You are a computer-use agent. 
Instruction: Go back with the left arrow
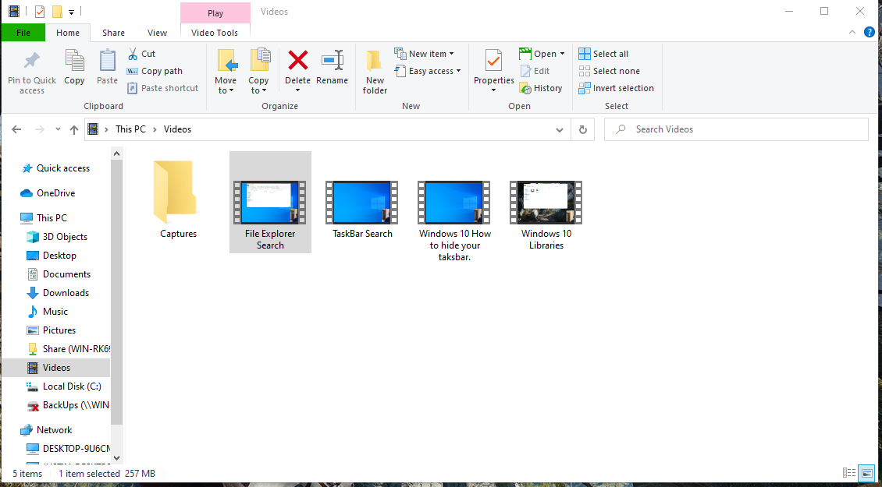[x=16, y=130]
